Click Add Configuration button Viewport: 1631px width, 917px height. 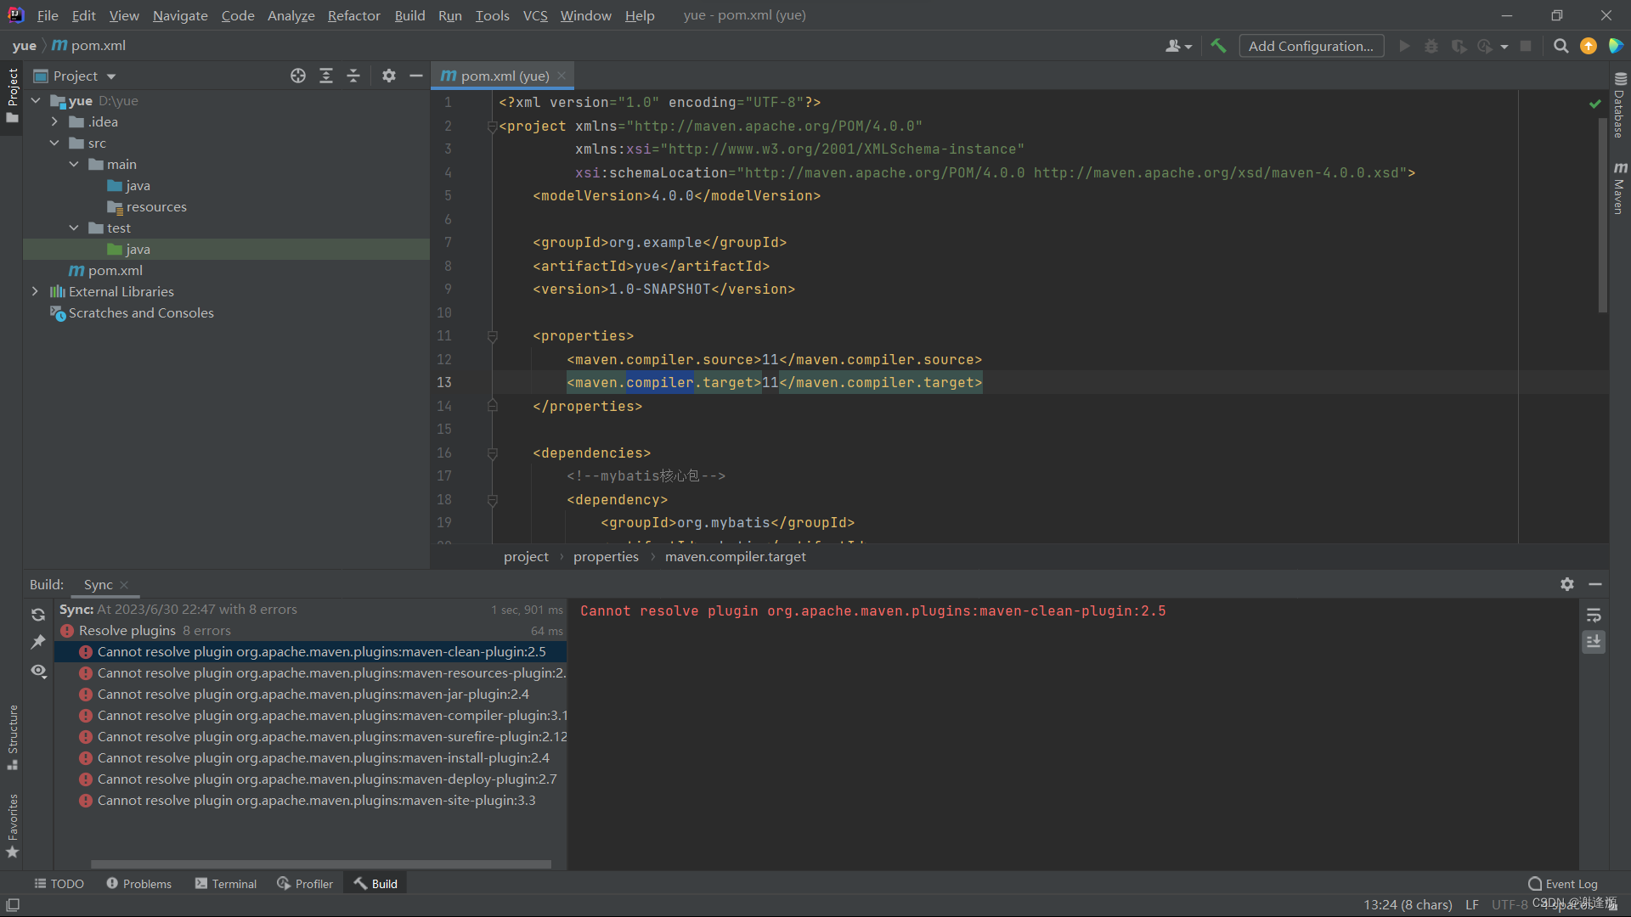(x=1311, y=46)
